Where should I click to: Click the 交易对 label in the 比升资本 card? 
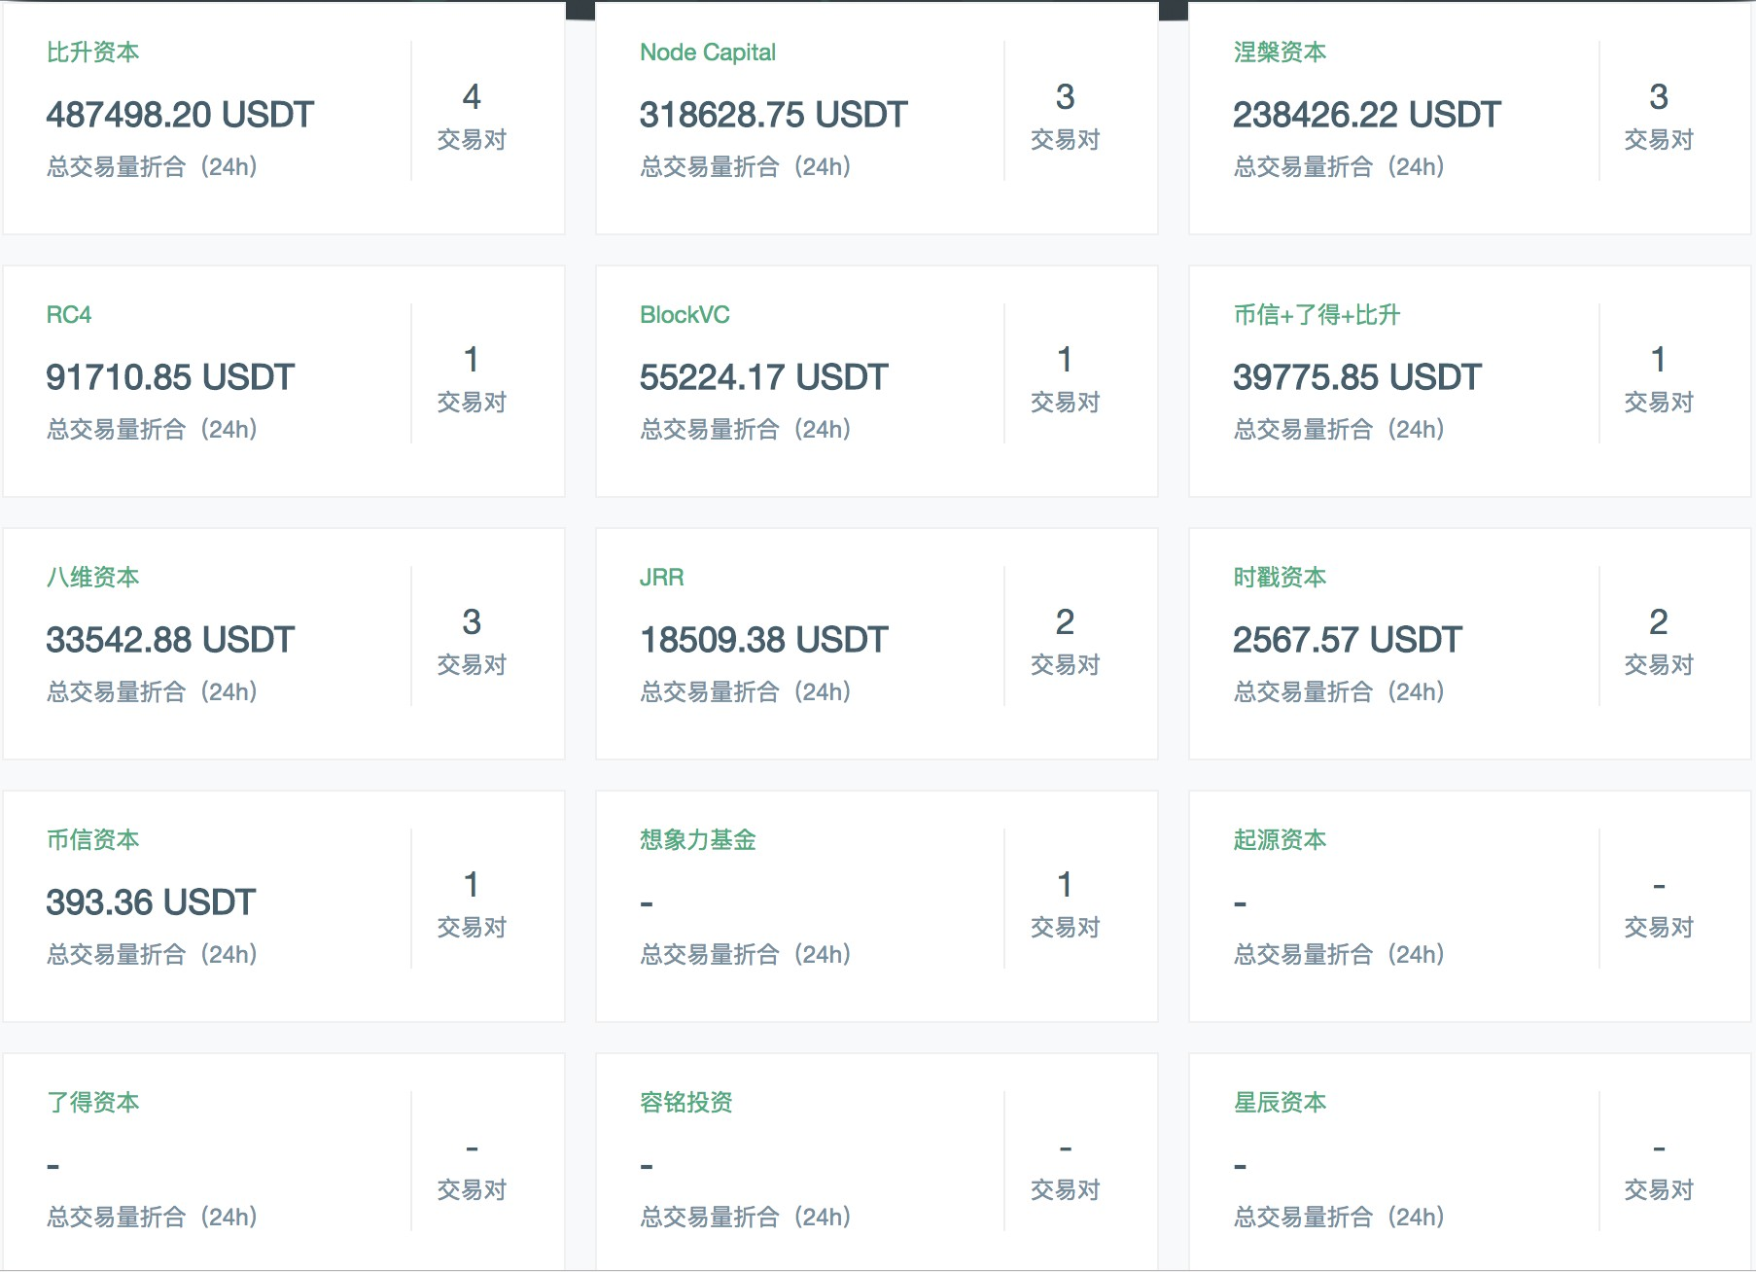tap(472, 140)
